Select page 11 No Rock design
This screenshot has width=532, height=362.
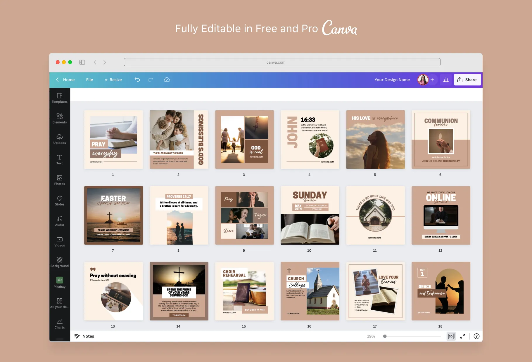coord(375,215)
